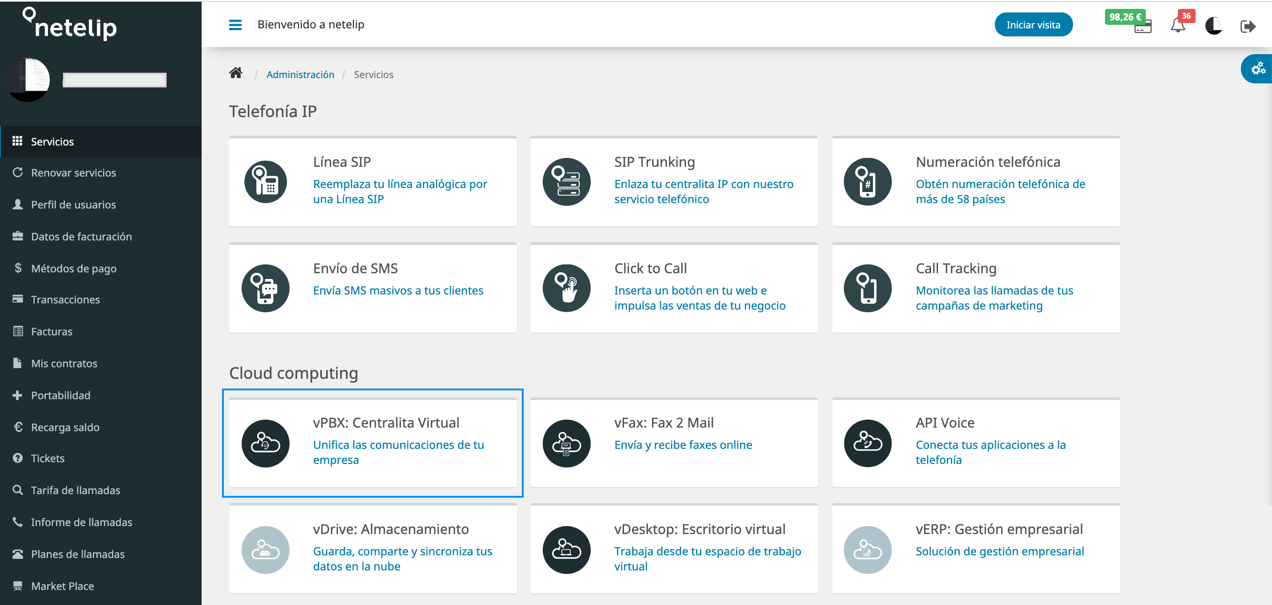
Task: Open the notifications bell icon
Action: pos(1178,25)
